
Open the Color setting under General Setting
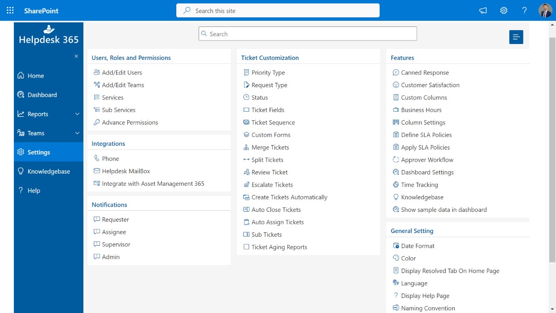(408, 258)
